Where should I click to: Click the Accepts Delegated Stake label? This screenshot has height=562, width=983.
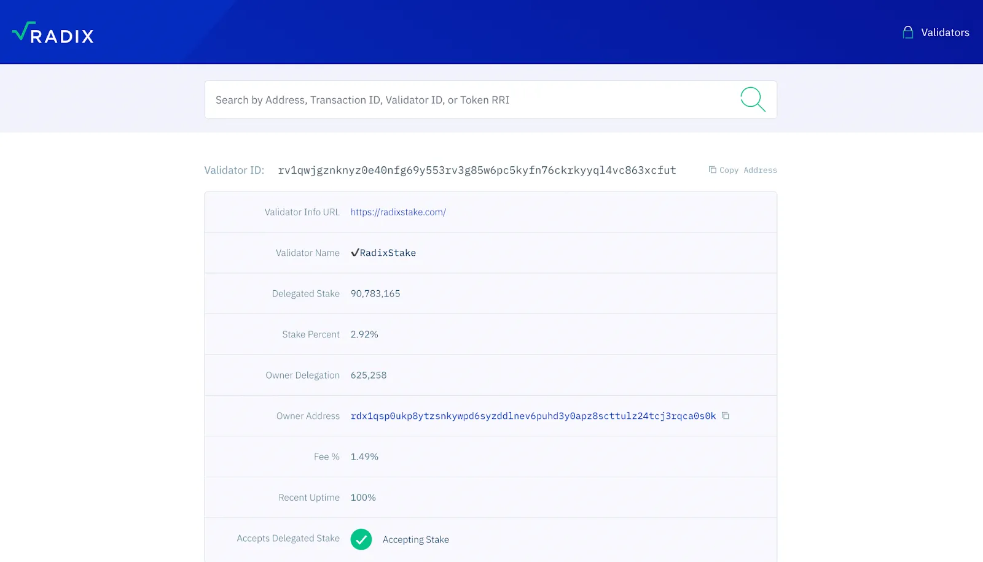[x=288, y=538]
